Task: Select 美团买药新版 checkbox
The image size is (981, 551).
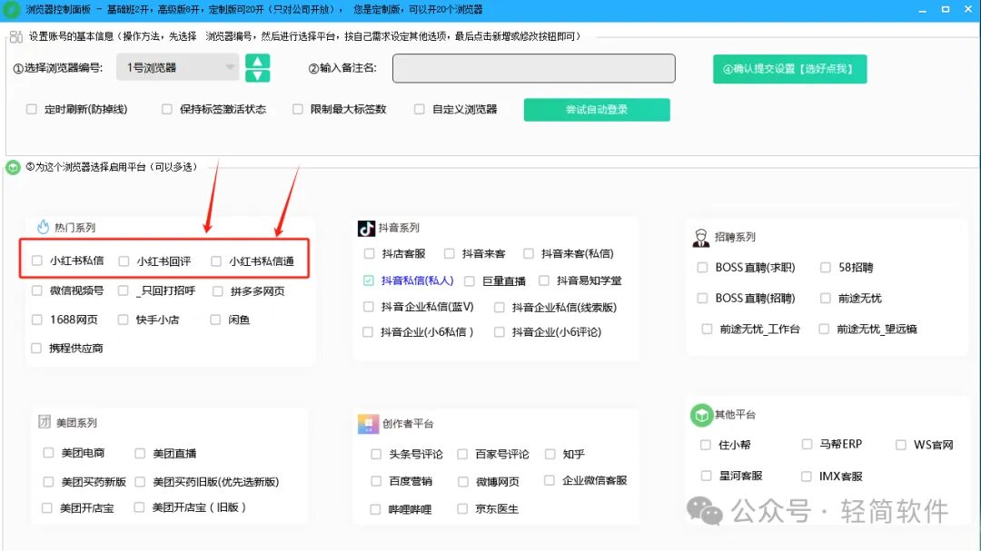Action: tap(48, 481)
